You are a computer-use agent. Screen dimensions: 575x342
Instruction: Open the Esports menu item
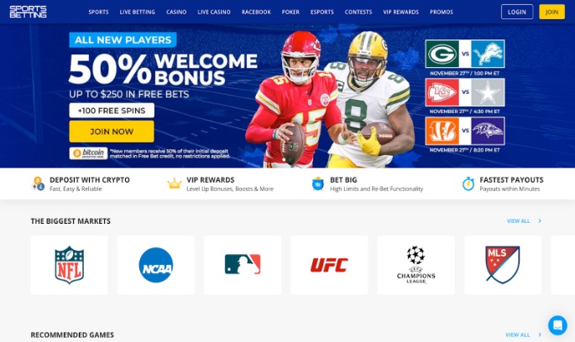322,12
